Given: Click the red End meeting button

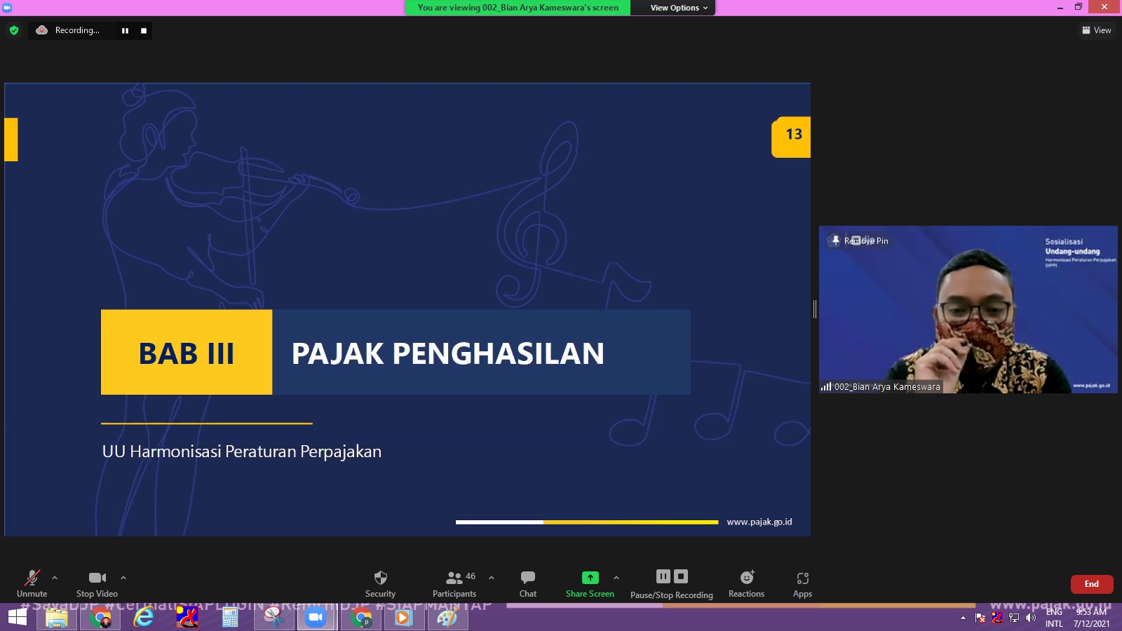Looking at the screenshot, I should tap(1091, 584).
